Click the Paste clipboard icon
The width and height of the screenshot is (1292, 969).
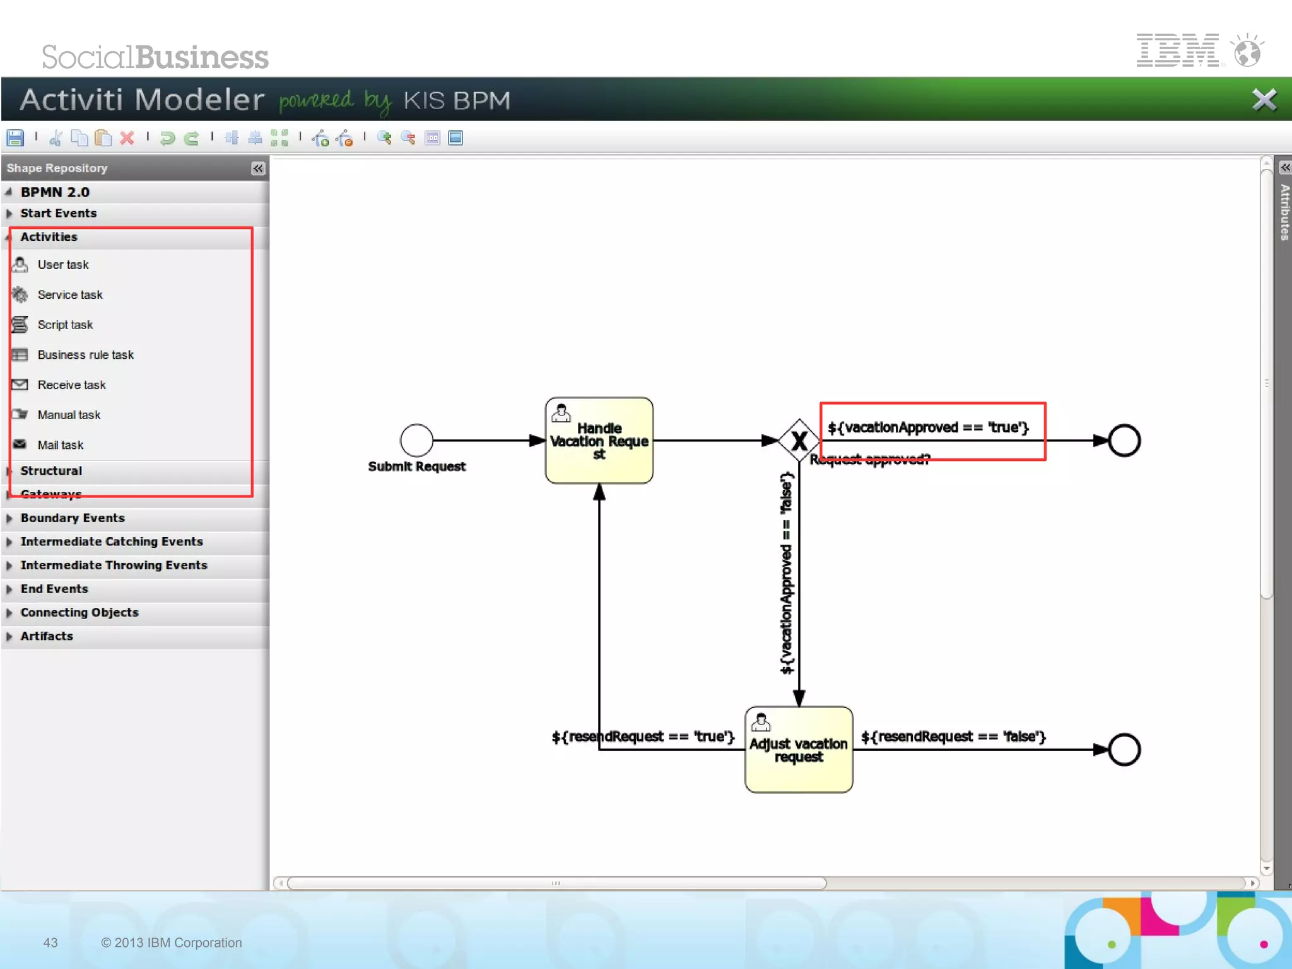103,138
